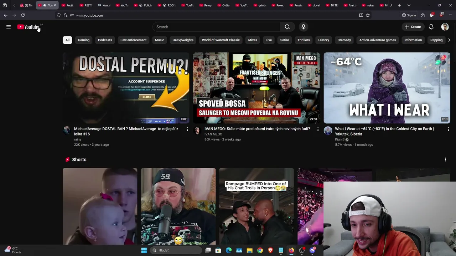Open a new browser tab
The image size is (456, 256).
point(399,5)
